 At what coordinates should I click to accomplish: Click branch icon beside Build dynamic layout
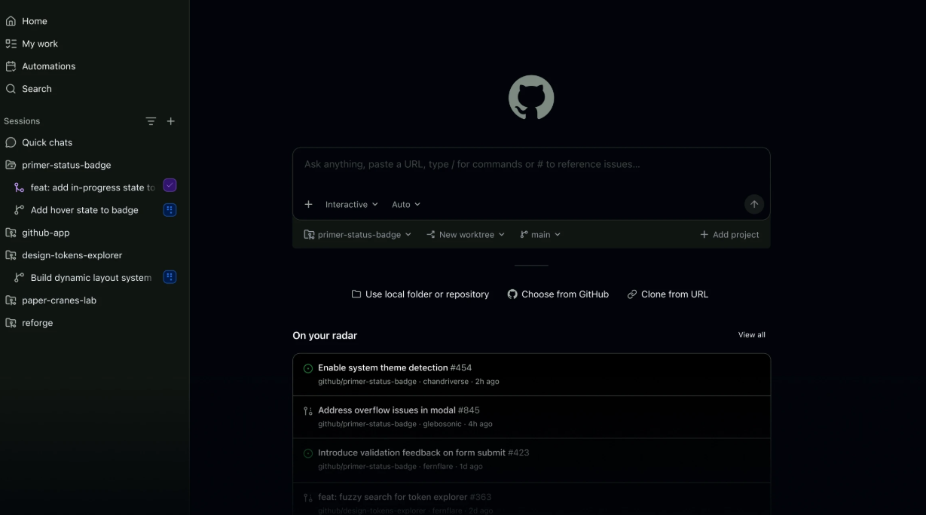20,278
